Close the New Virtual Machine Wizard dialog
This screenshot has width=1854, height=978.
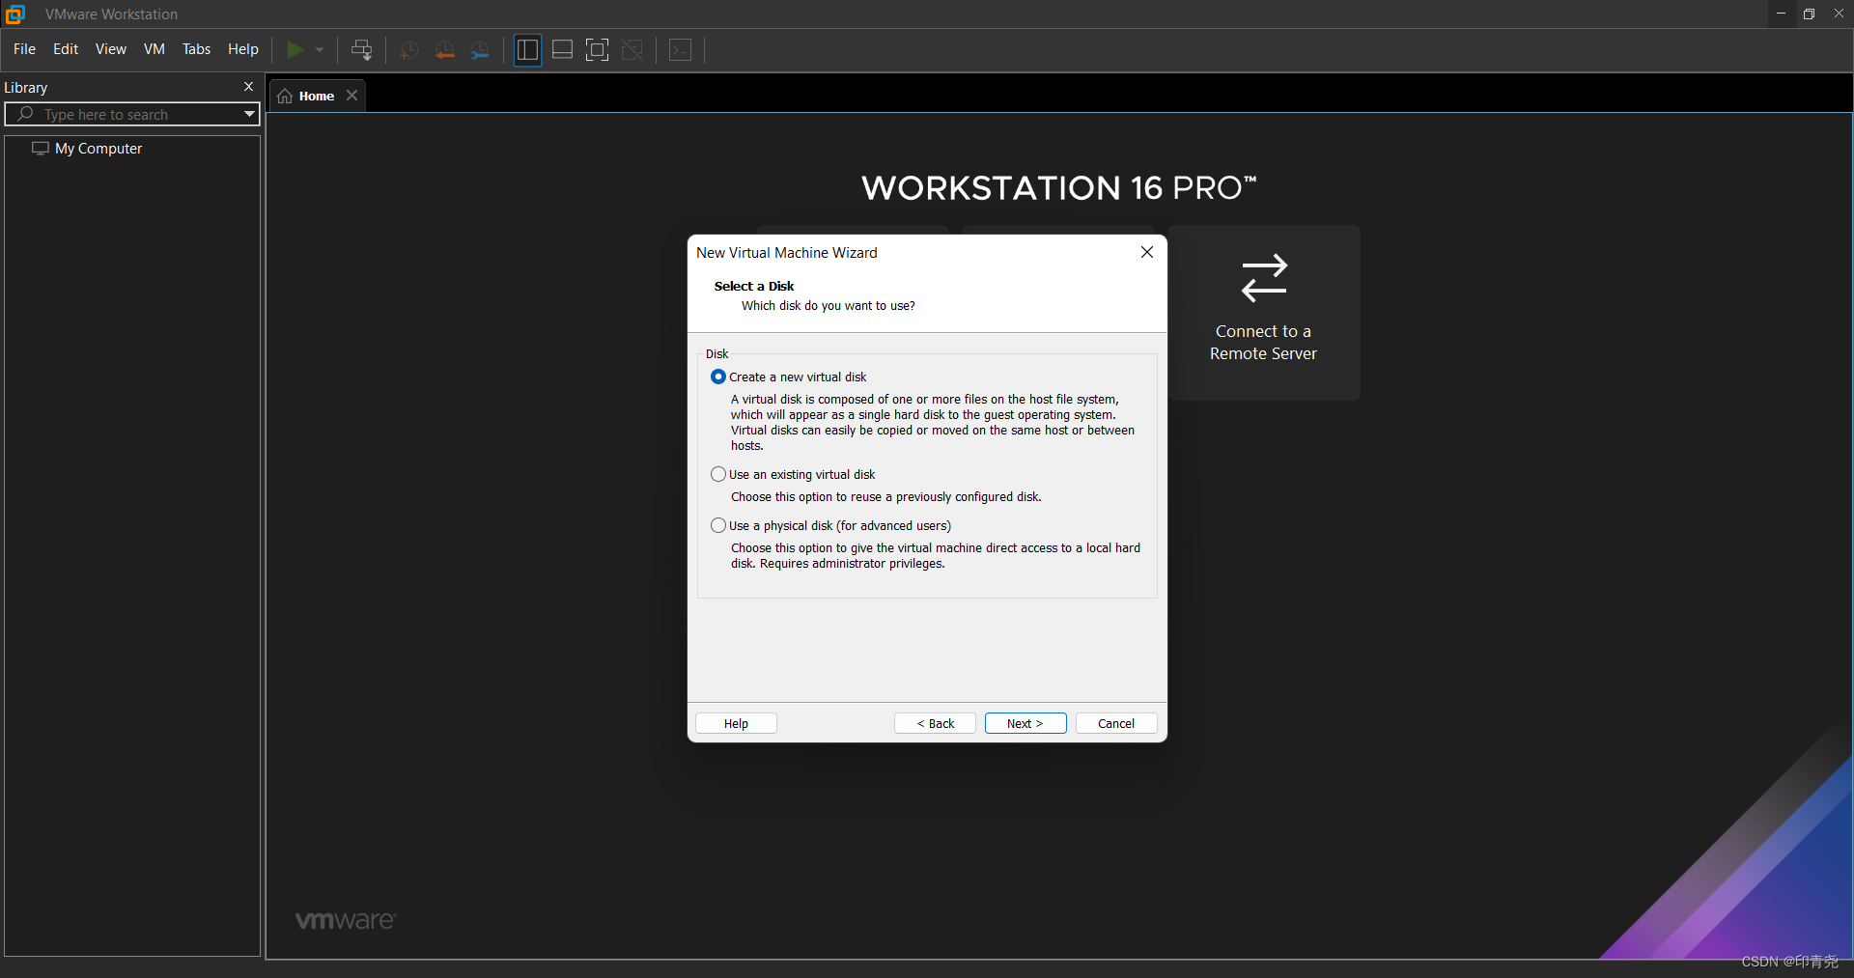tap(1147, 252)
